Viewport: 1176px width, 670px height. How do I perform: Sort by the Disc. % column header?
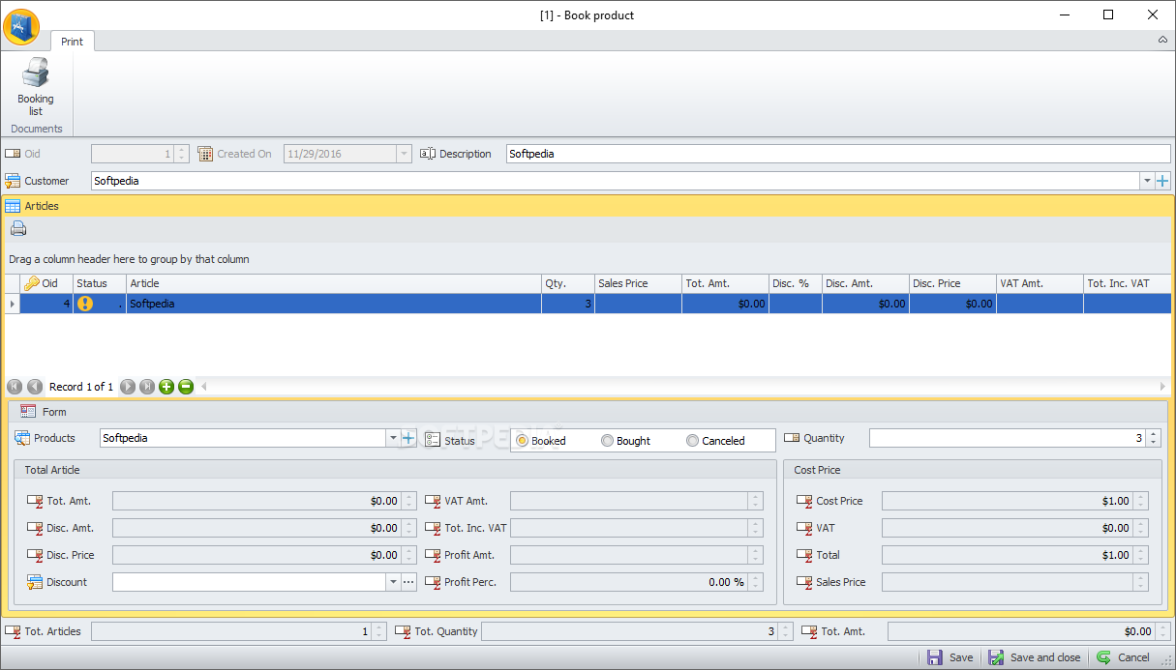[x=796, y=283]
